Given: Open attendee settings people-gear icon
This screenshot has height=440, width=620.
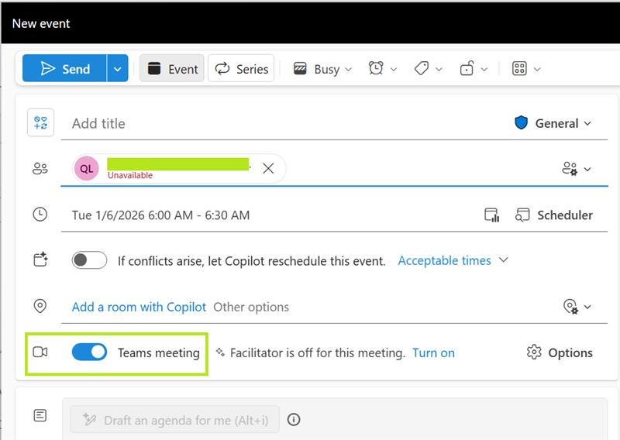Looking at the screenshot, I should [570, 169].
